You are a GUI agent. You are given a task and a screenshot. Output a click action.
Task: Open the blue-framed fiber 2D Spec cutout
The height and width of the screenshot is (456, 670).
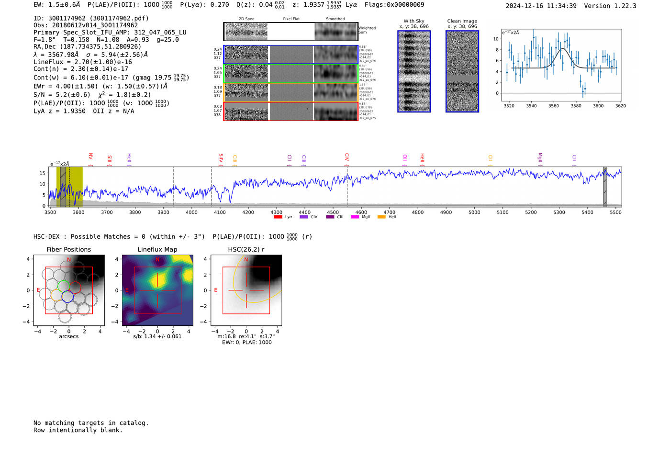coord(246,54)
